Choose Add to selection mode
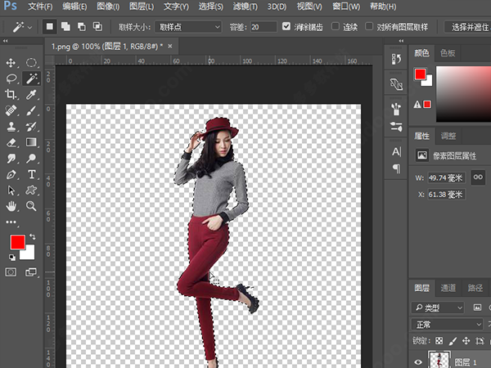Image resolution: width=491 pixels, height=368 pixels. click(65, 27)
